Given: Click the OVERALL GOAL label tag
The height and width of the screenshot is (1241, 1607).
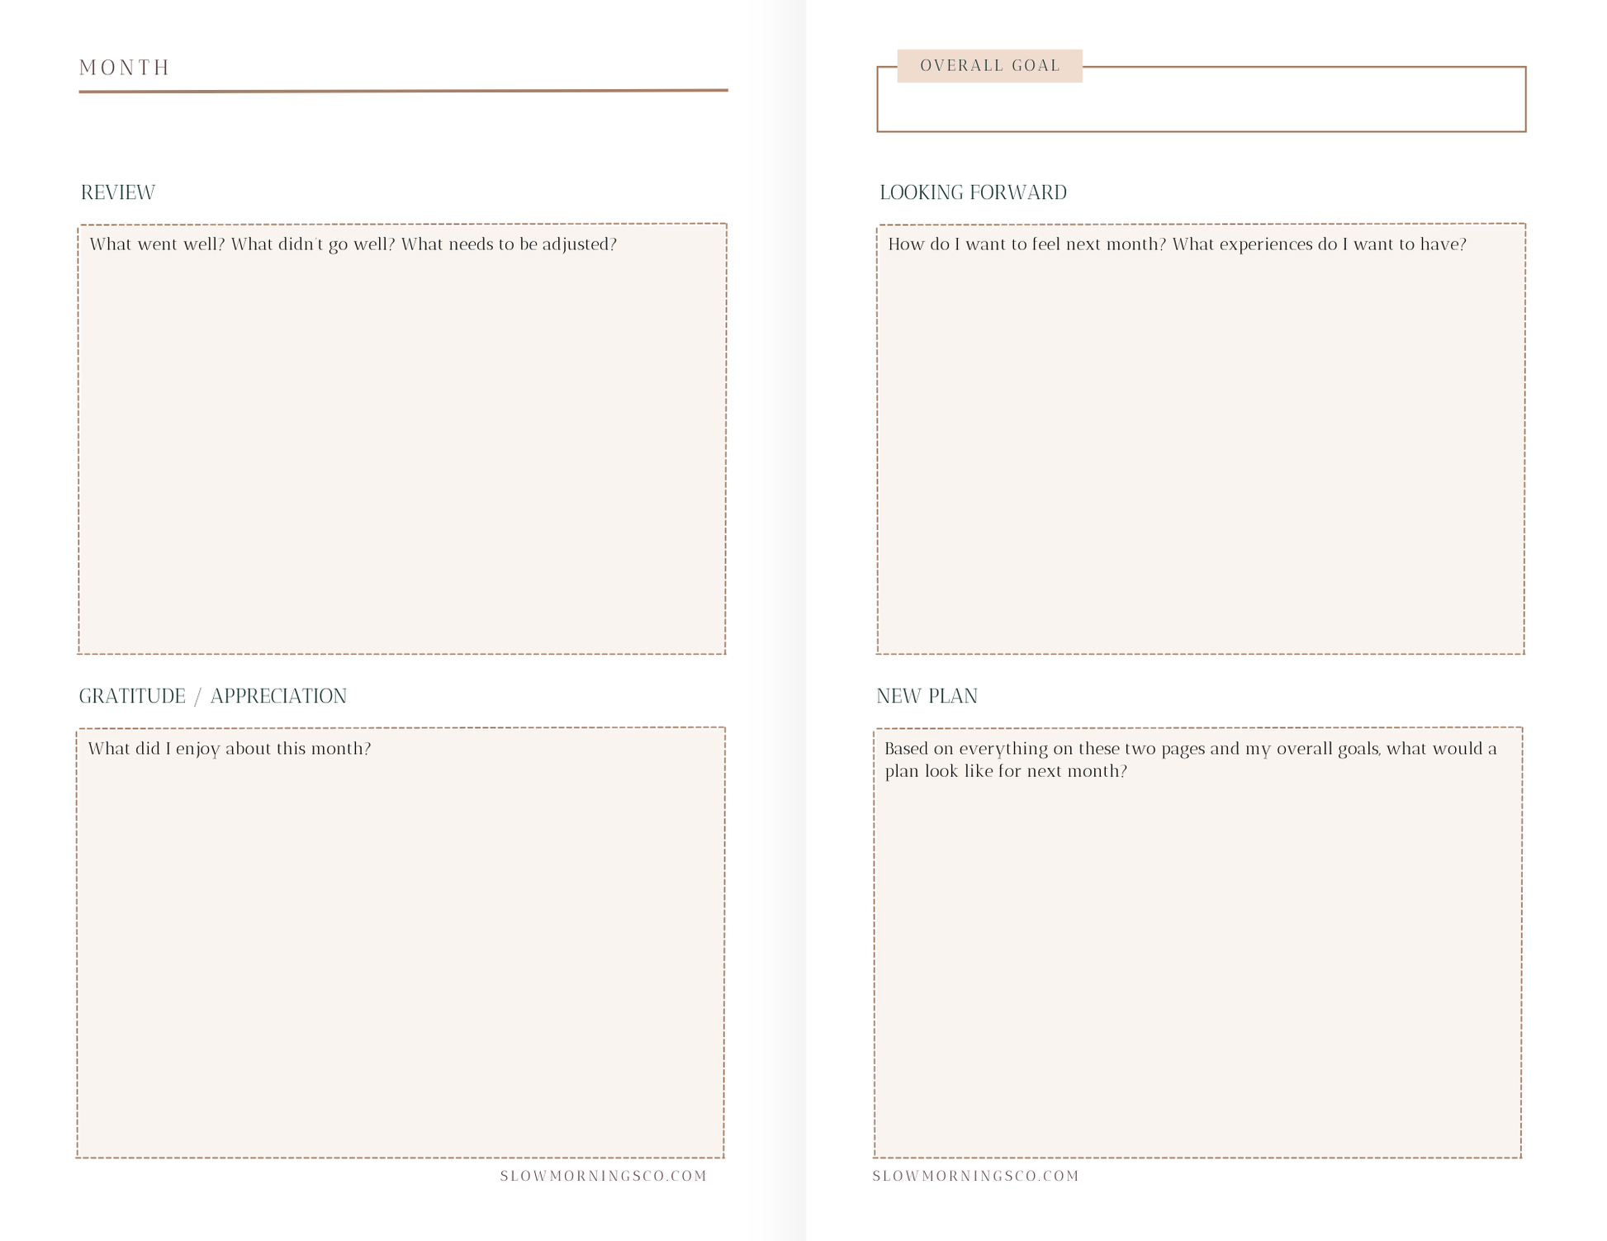Looking at the screenshot, I should pos(989,66).
